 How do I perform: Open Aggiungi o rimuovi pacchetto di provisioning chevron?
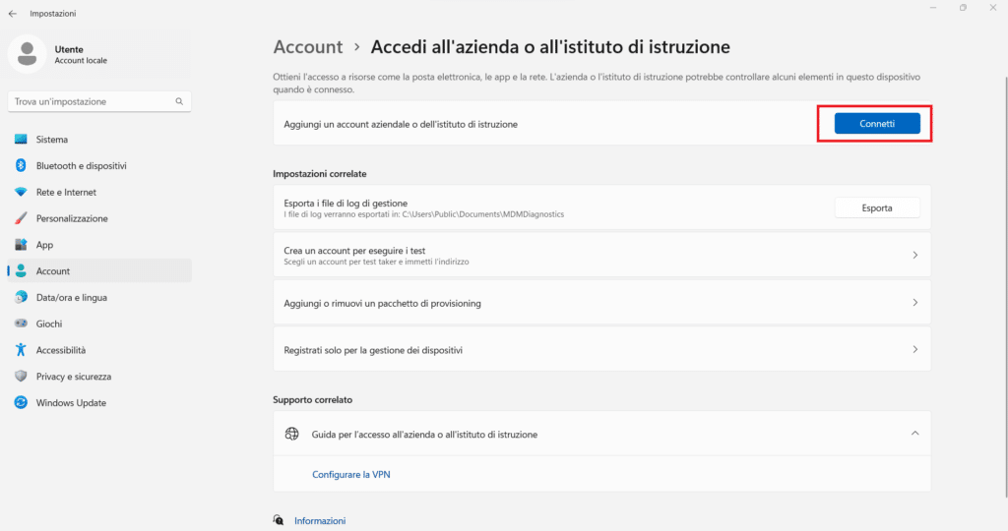click(x=914, y=303)
